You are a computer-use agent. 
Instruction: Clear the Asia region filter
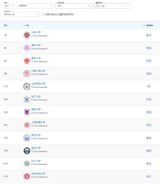88,6
